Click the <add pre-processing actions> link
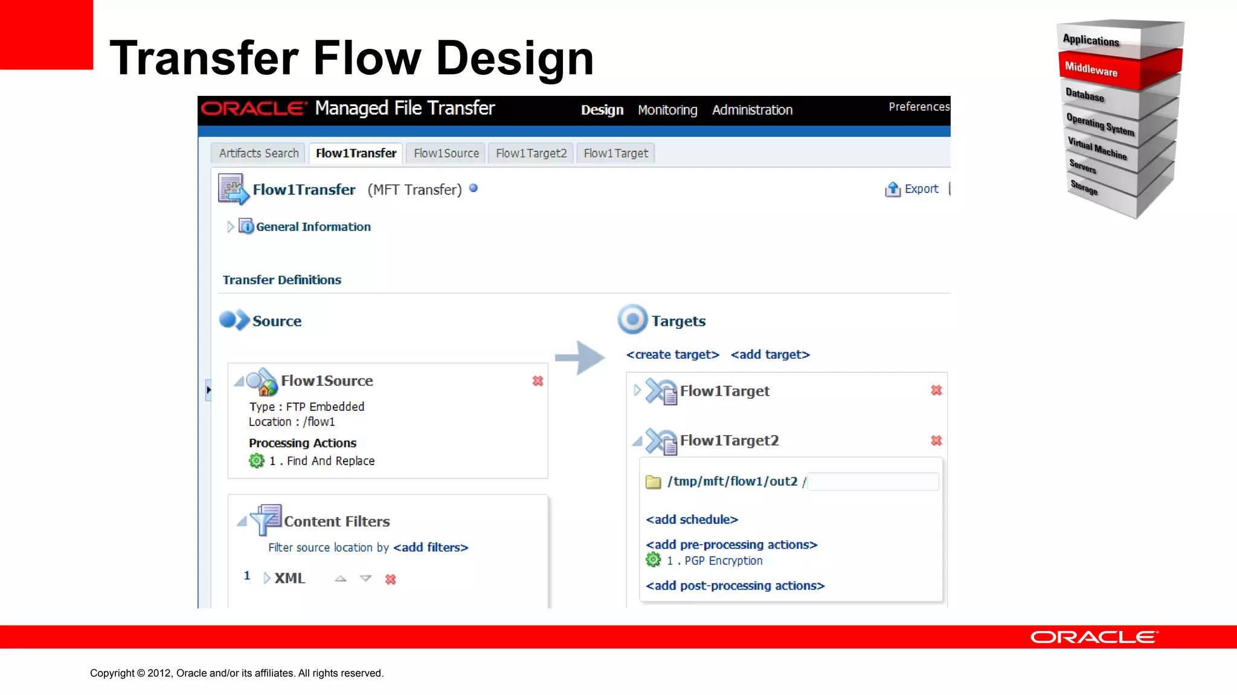Viewport: 1237px width, 695px height. pos(731,545)
